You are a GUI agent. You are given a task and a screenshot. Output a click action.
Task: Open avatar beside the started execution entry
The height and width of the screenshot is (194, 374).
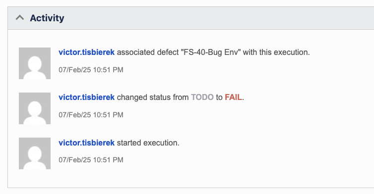35,153
